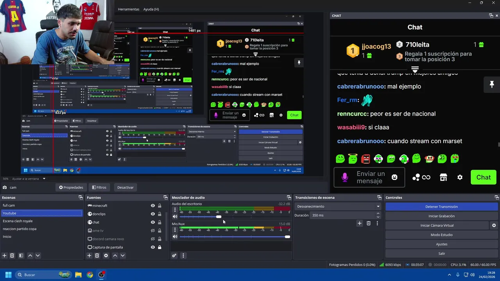Switch to the Inicio scene
This screenshot has width=500, height=281.
click(x=42, y=237)
